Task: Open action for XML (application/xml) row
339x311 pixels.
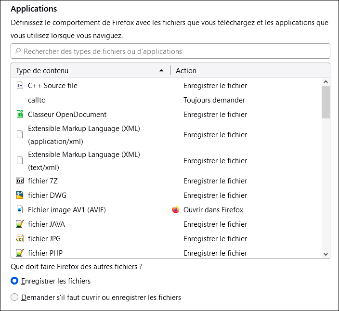Action: [215, 135]
